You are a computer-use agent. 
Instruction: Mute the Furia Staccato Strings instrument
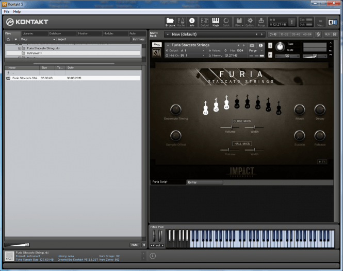point(270,55)
